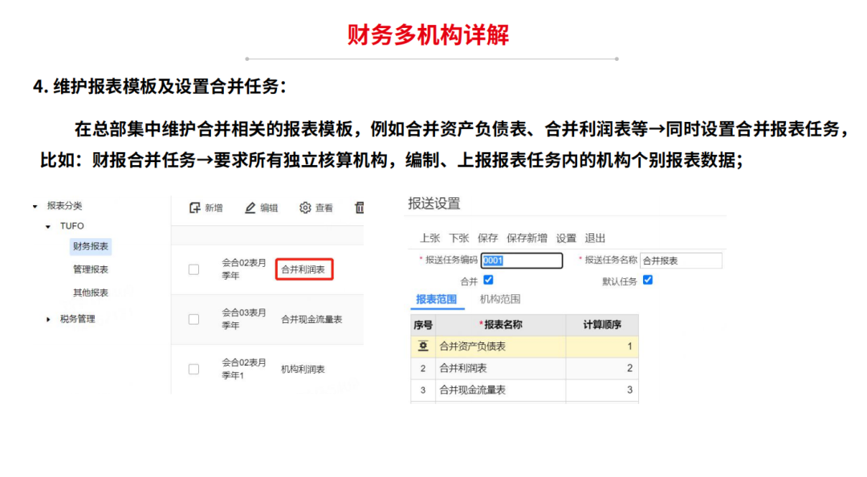The width and height of the screenshot is (867, 477).
Task: Uncheck the 合并 checkbox
Action: (x=488, y=281)
